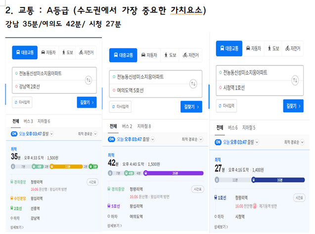Swap origin and 시청역 1호선 destination
The height and width of the screenshot is (234, 315).
[x=295, y=81]
